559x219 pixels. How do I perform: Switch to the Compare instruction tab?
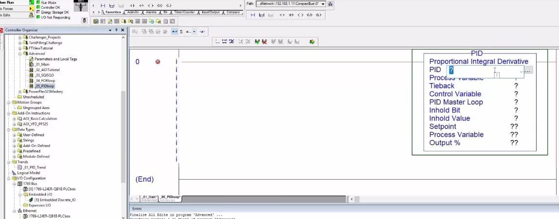[x=233, y=12]
